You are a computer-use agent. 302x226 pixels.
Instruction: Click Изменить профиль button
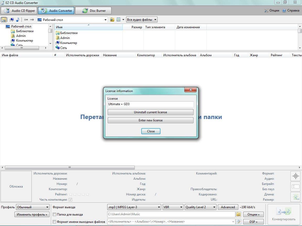point(32,214)
